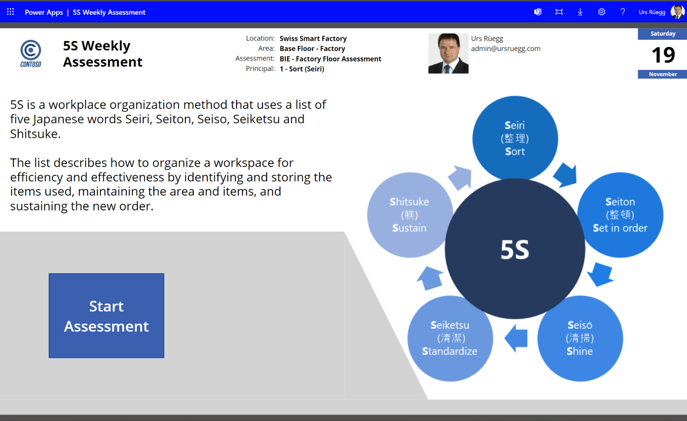
Task: Click the paragraph starting 'The list describes'
Action: [x=171, y=184]
